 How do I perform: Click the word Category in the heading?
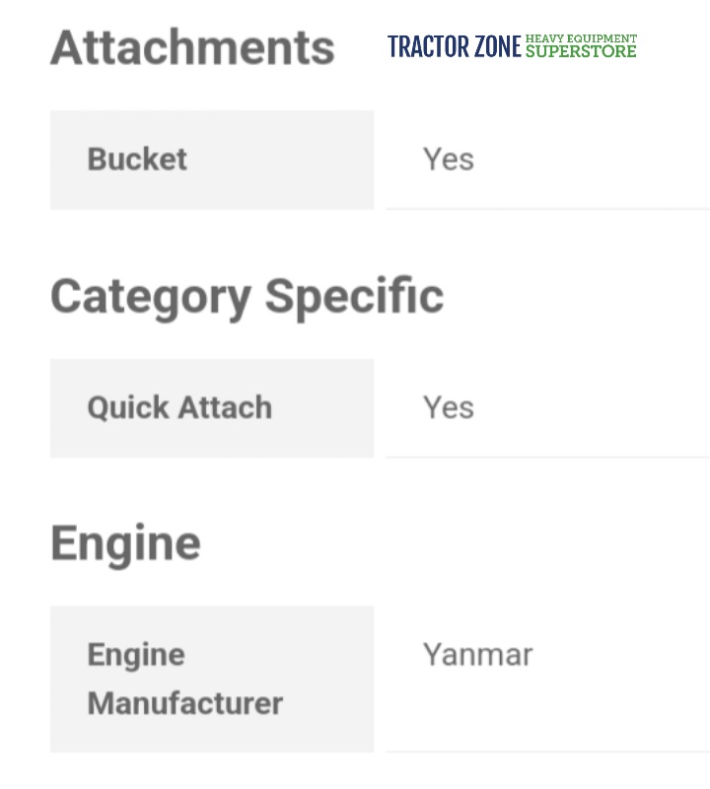[149, 296]
